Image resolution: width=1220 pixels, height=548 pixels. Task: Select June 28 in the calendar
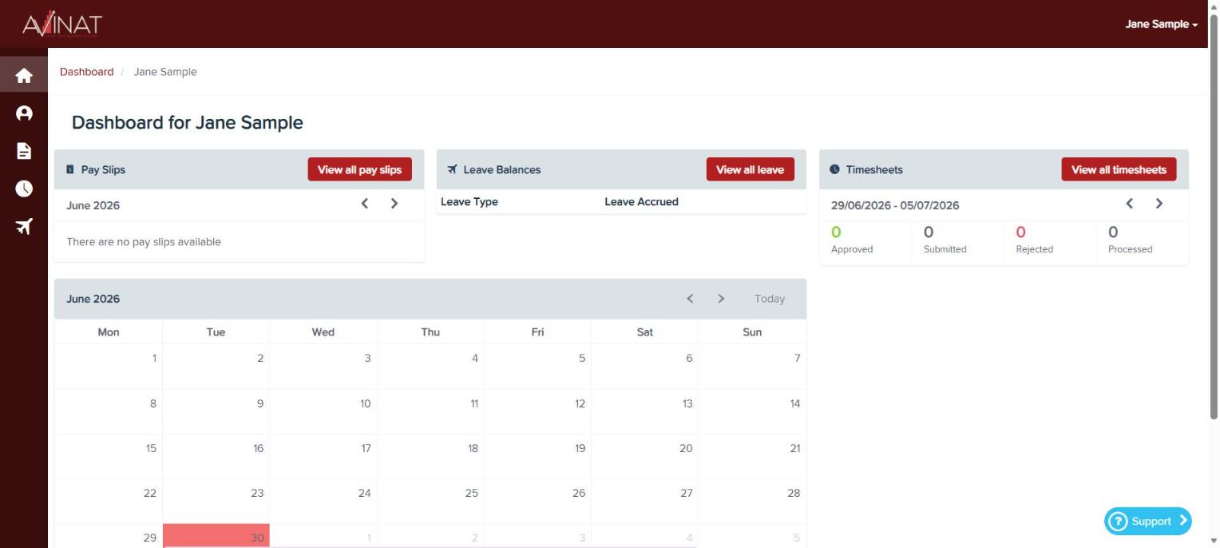[x=752, y=502]
